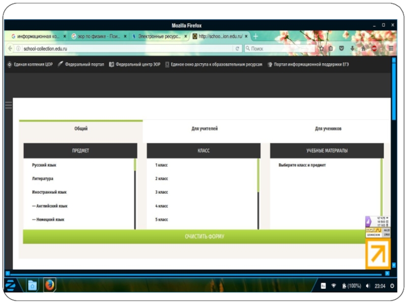Viewport: 407px width, 305px height.
Task: Click the power button in tray
Action: 392,286
